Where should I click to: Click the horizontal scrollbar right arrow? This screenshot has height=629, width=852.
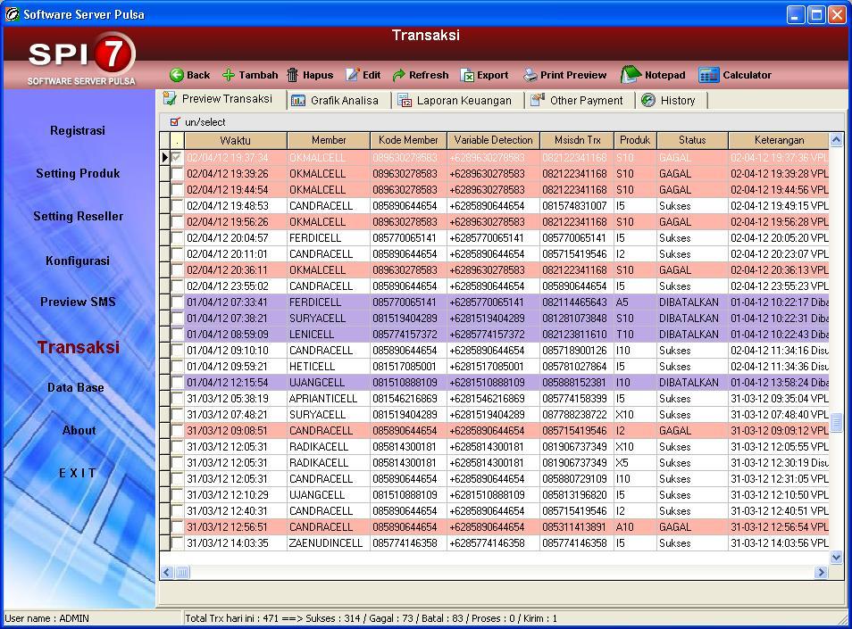pos(821,572)
